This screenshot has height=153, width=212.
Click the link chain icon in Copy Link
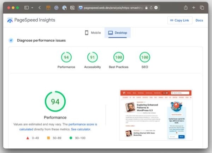pos(172,20)
